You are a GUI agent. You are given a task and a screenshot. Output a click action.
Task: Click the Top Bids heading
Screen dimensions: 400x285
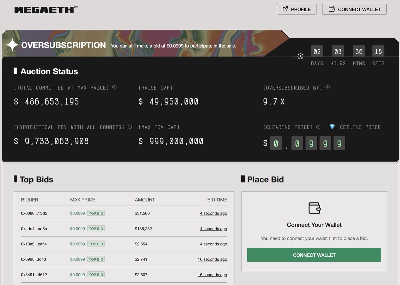(36, 179)
